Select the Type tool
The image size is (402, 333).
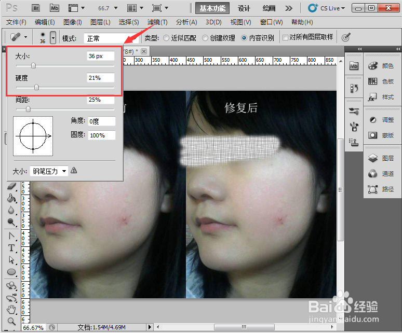click(11, 248)
